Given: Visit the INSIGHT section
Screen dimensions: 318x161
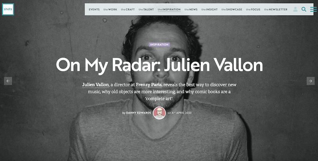Looking at the screenshot, I should (x=209, y=10).
